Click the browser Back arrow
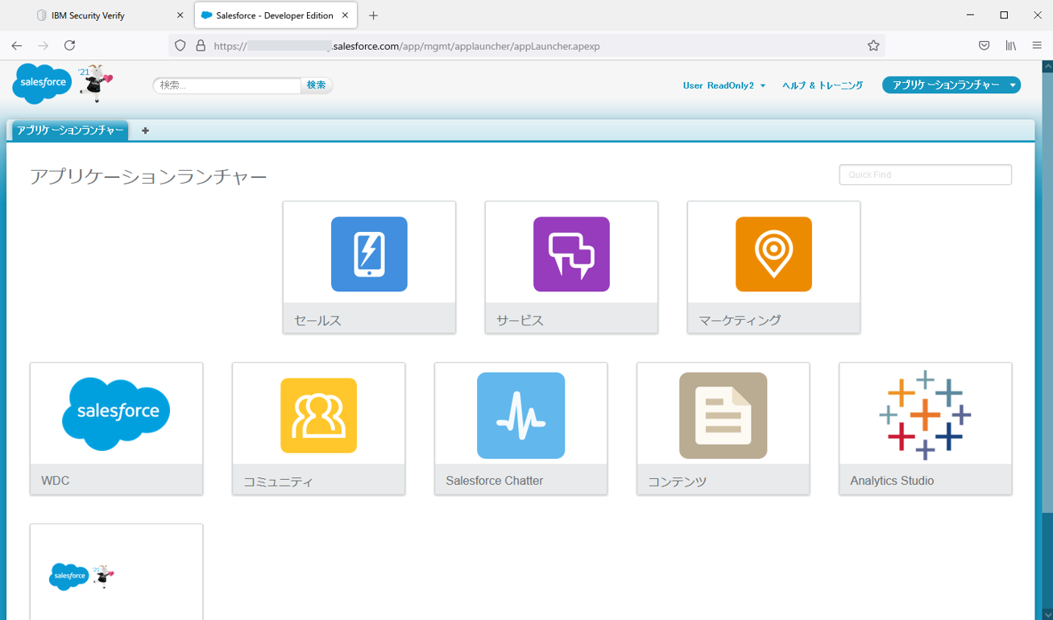The image size is (1053, 620). [17, 46]
